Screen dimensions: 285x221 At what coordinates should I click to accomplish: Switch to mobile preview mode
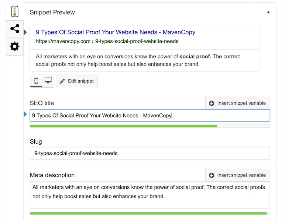tap(36, 81)
